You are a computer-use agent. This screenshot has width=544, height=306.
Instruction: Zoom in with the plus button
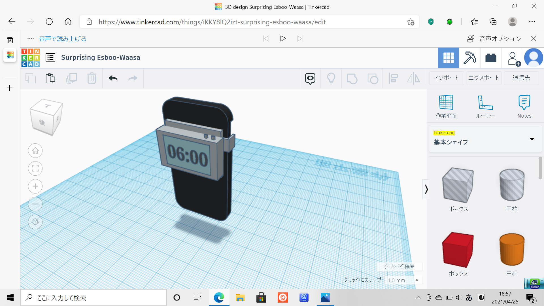click(35, 186)
